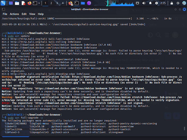This screenshot has width=187, height=140.
Task: Focus the Firefox window in taskbar
Action: point(70,3)
